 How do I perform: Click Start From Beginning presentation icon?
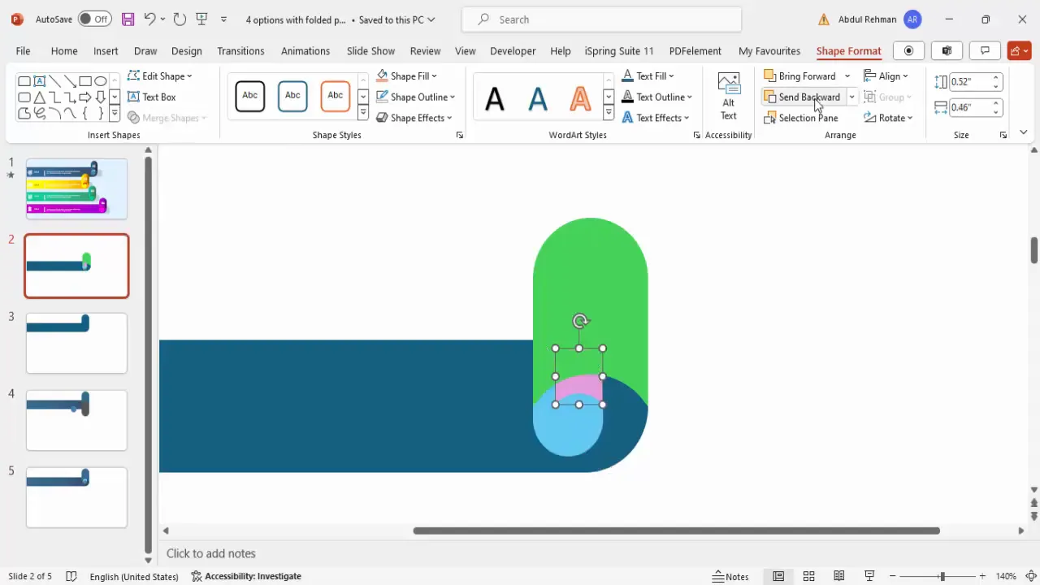point(202,19)
